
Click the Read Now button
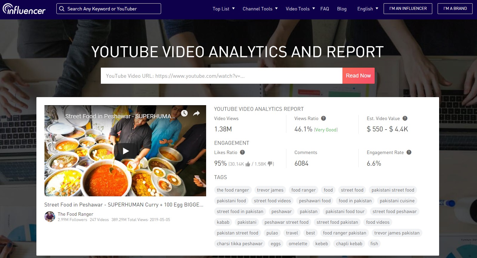[x=358, y=76]
